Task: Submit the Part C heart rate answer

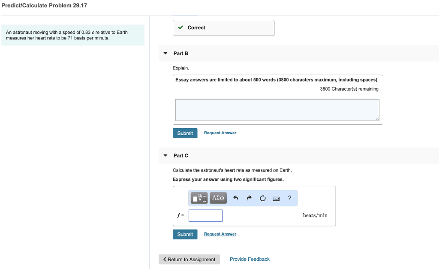Action: tap(185, 234)
